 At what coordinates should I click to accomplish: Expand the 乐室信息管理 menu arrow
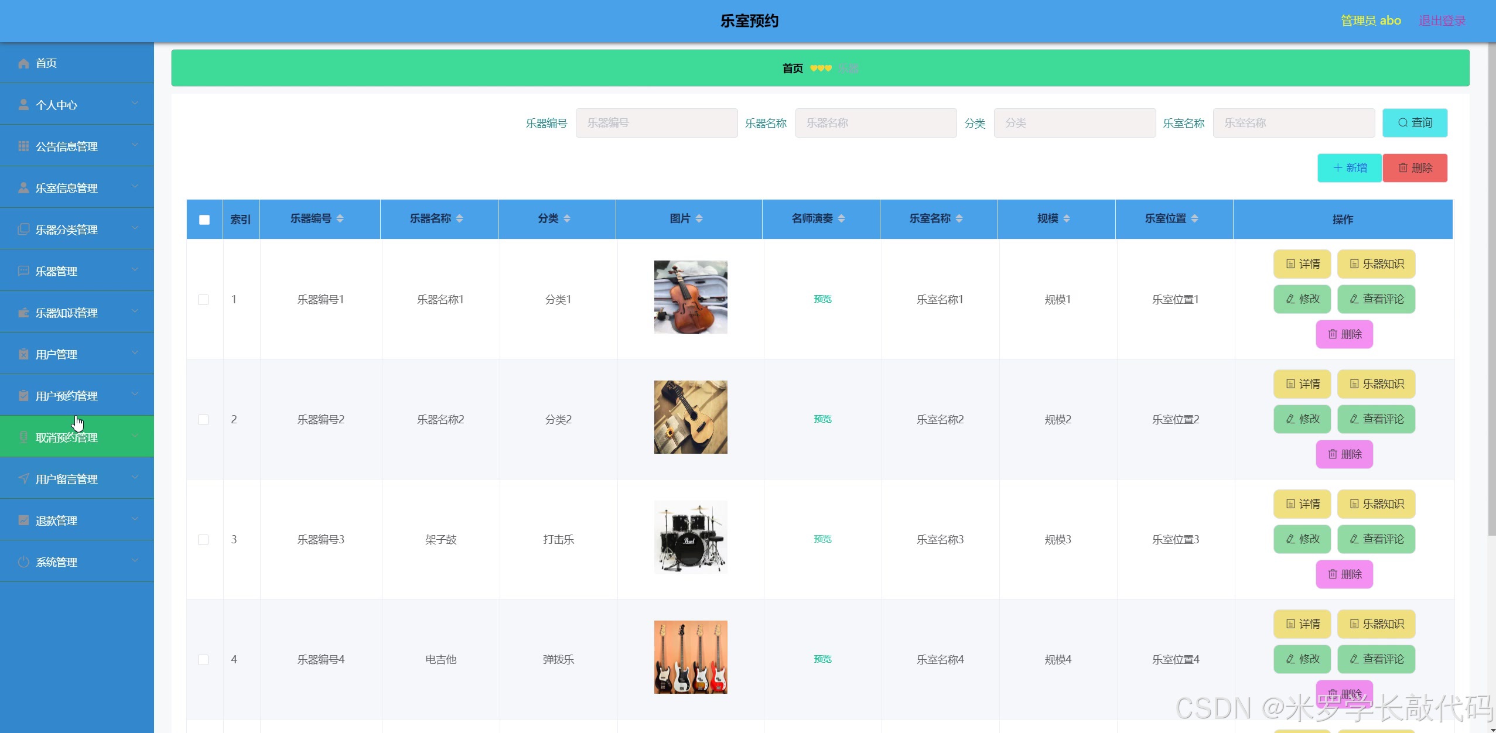(135, 187)
